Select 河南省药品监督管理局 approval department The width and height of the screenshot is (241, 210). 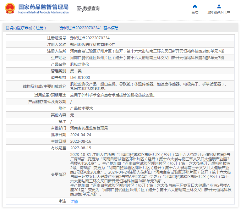pos(89,128)
